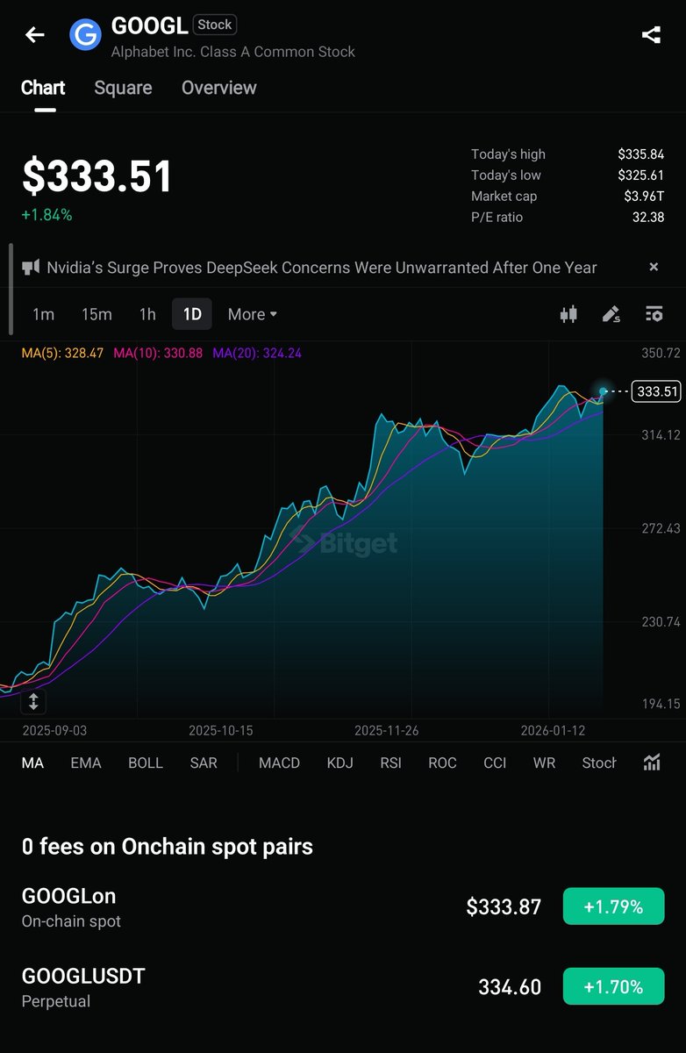Select the CCI indicator
686x1053 pixels.
point(495,763)
